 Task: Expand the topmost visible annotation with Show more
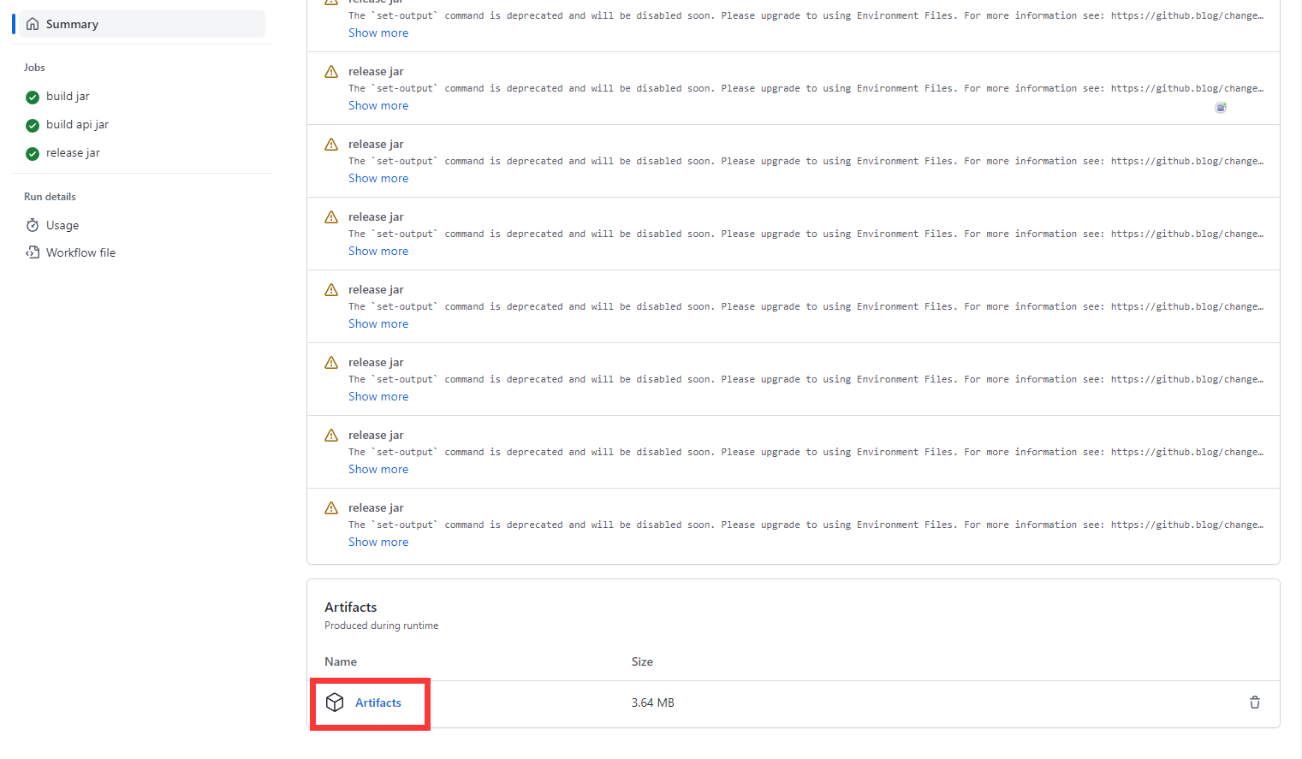(x=378, y=33)
